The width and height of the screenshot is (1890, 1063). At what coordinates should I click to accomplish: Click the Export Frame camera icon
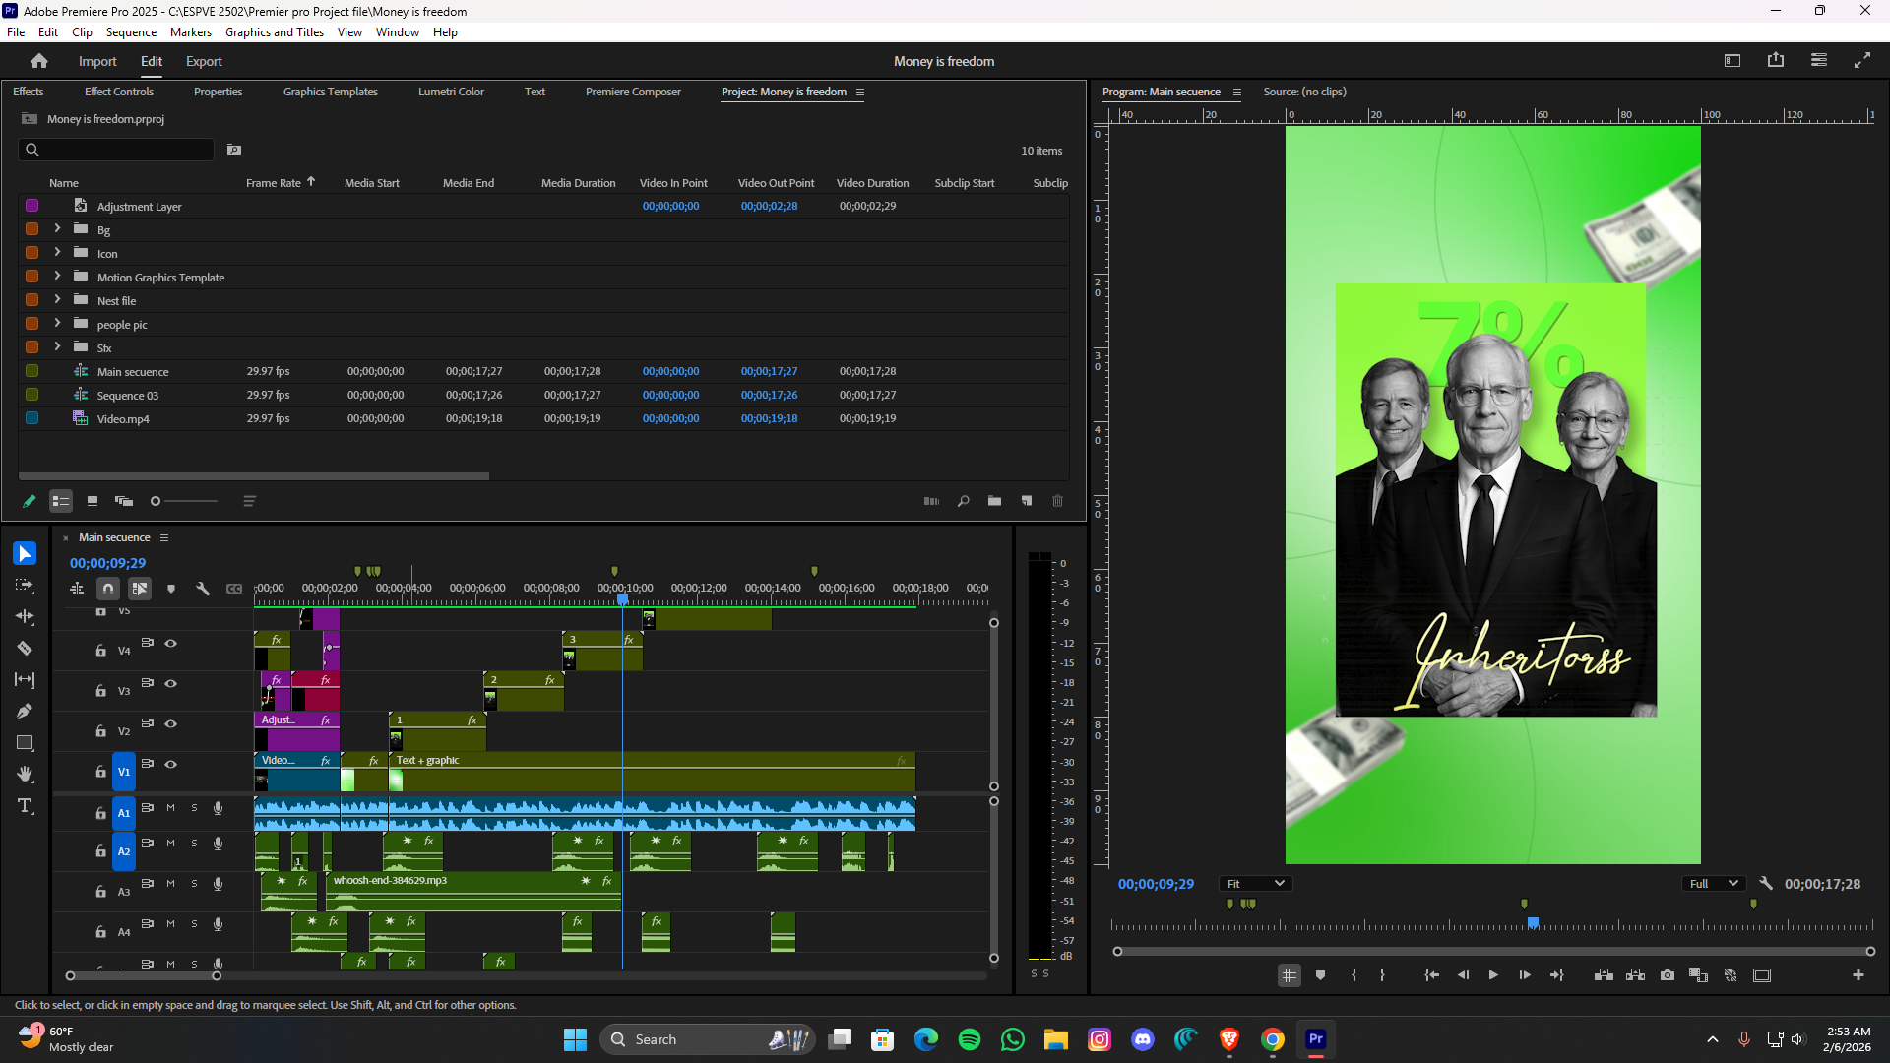[x=1667, y=975]
